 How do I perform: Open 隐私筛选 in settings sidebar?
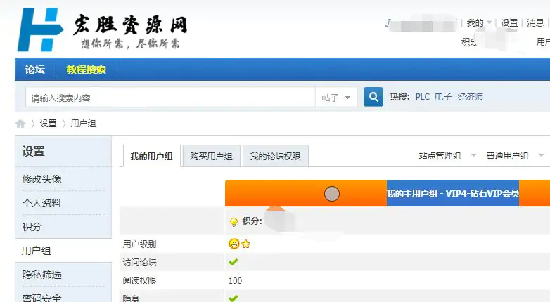pyautogui.click(x=42, y=275)
